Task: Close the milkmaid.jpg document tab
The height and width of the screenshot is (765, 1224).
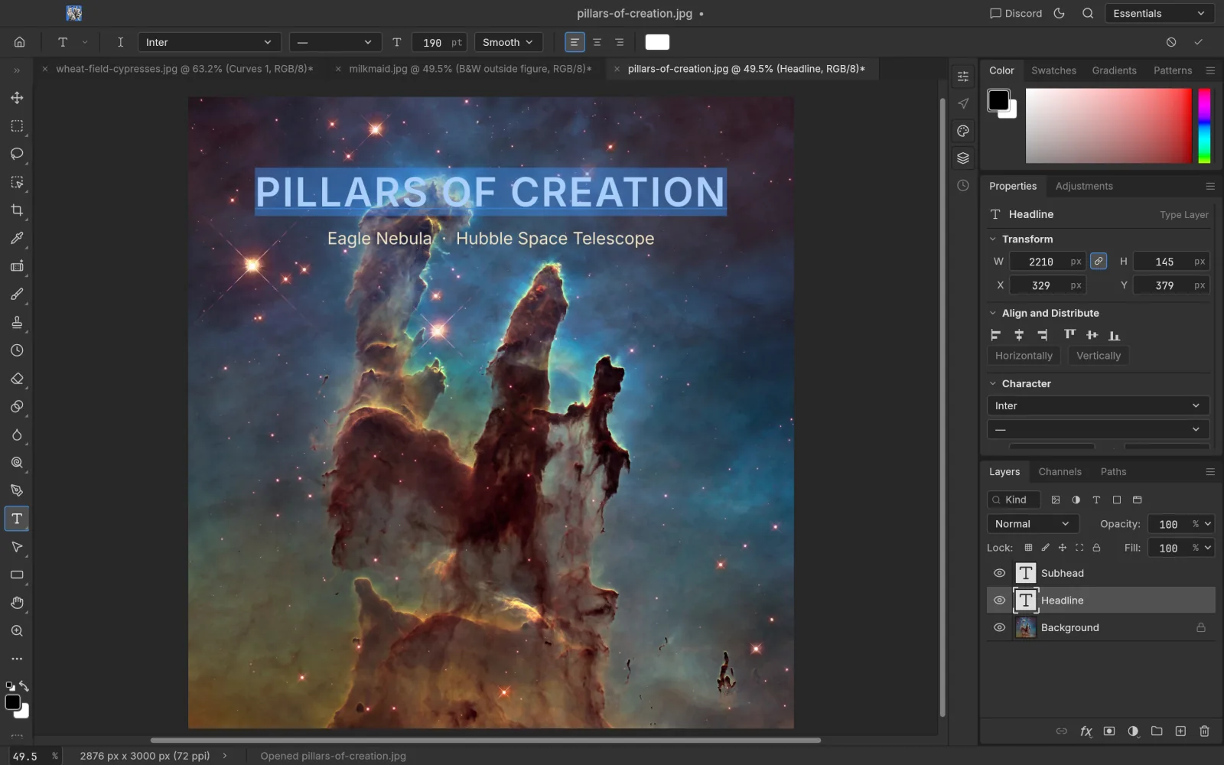Action: click(x=338, y=69)
